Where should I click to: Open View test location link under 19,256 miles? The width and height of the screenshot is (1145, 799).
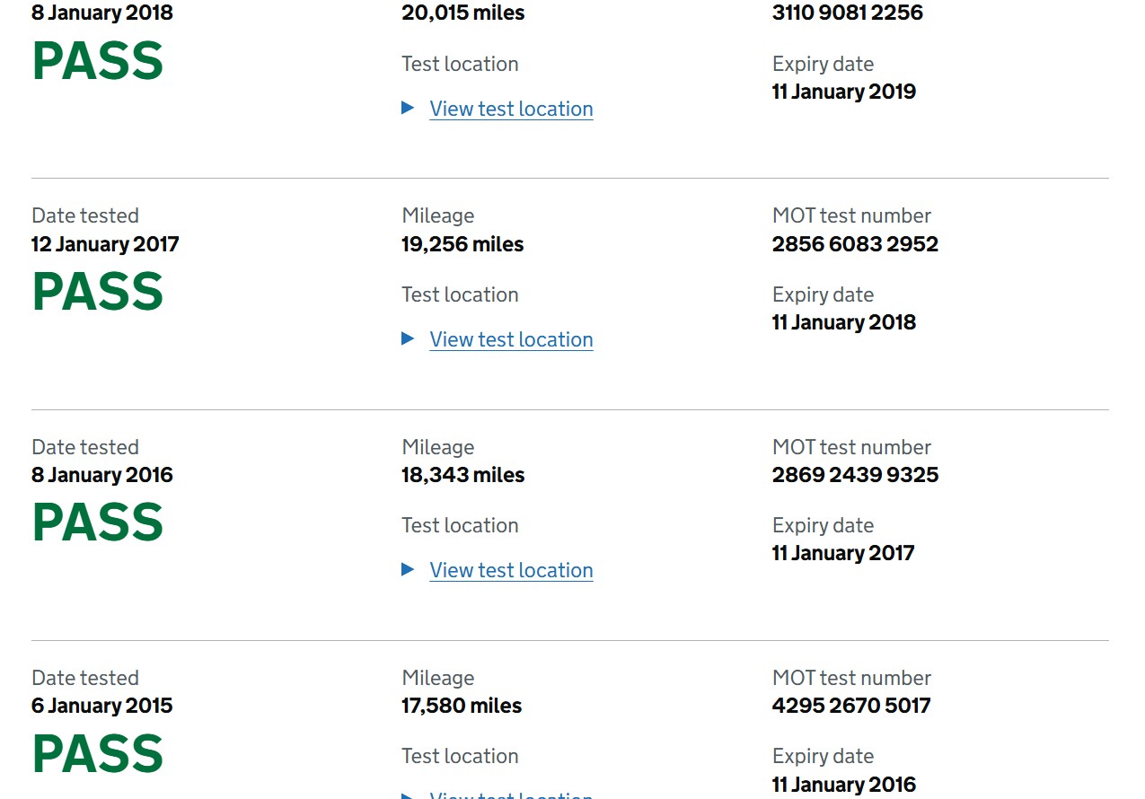(511, 340)
